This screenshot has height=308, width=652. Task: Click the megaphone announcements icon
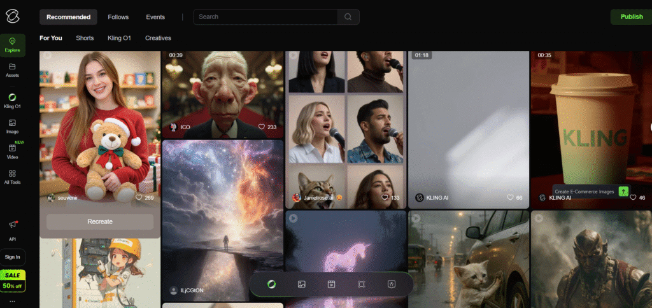point(13,225)
